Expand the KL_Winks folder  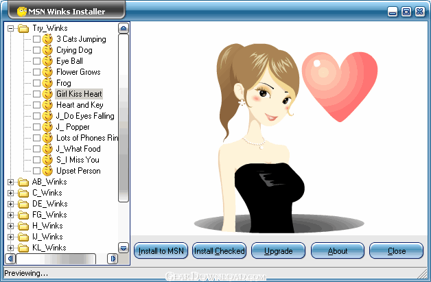click(10, 248)
